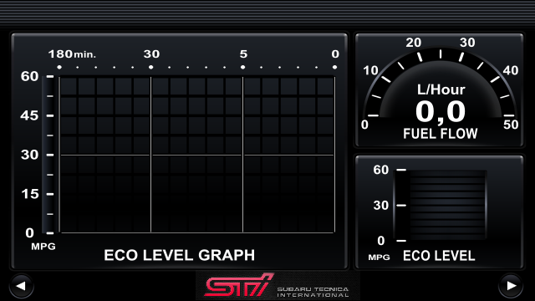Viewport: 535px width, 301px height.
Task: Click the 15 MPG tick on graph axis
Action: (50, 194)
